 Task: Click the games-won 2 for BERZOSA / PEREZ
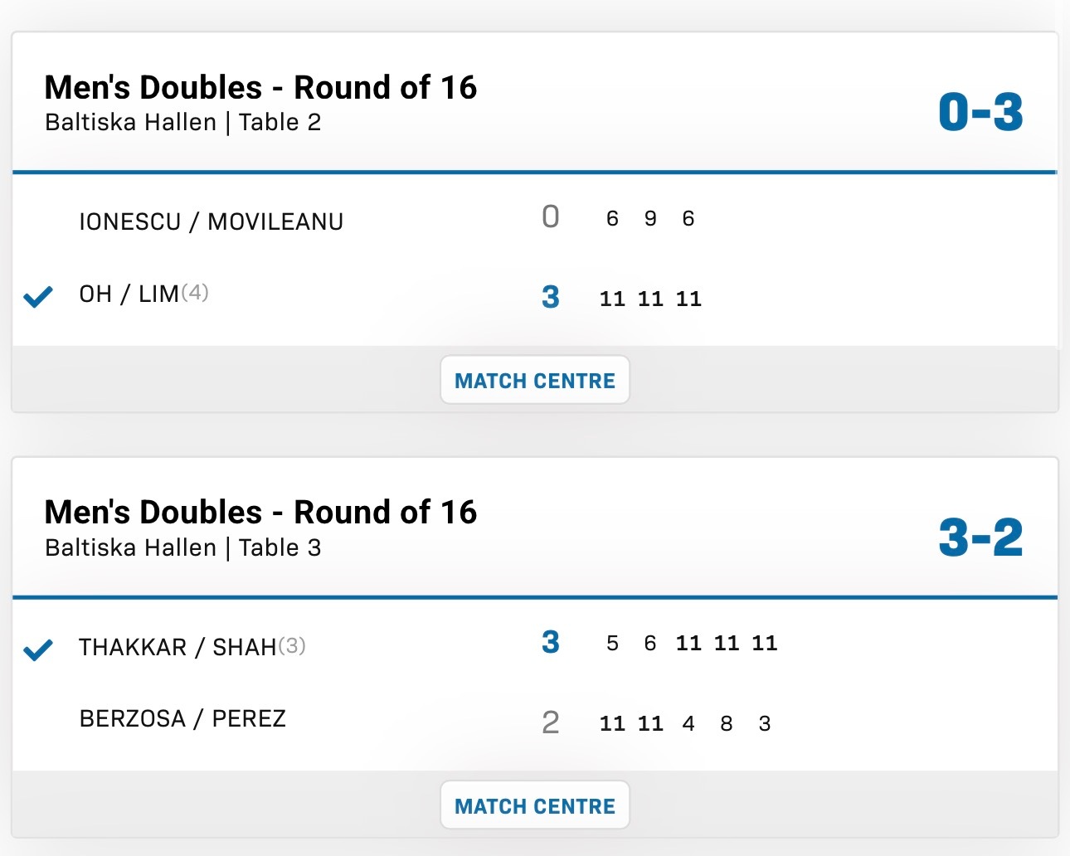tap(551, 722)
